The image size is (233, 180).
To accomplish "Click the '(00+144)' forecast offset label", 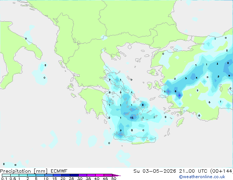I will [x=222, y=171].
